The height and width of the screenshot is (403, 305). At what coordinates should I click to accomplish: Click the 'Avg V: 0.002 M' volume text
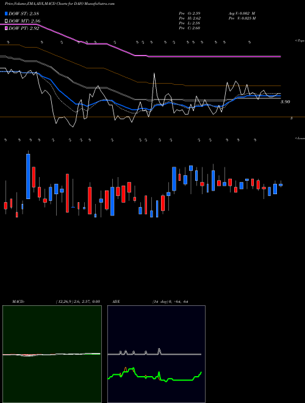point(242,13)
